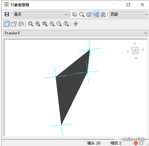Switch to perspective projection cube
Image resolution: width=149 pixels, height=146 pixels.
14,24
